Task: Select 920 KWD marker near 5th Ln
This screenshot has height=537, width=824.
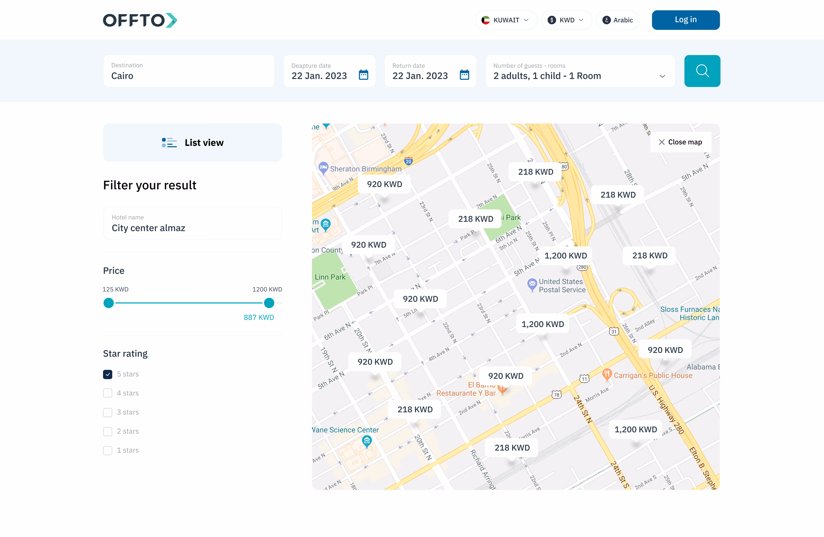Action: coord(420,299)
